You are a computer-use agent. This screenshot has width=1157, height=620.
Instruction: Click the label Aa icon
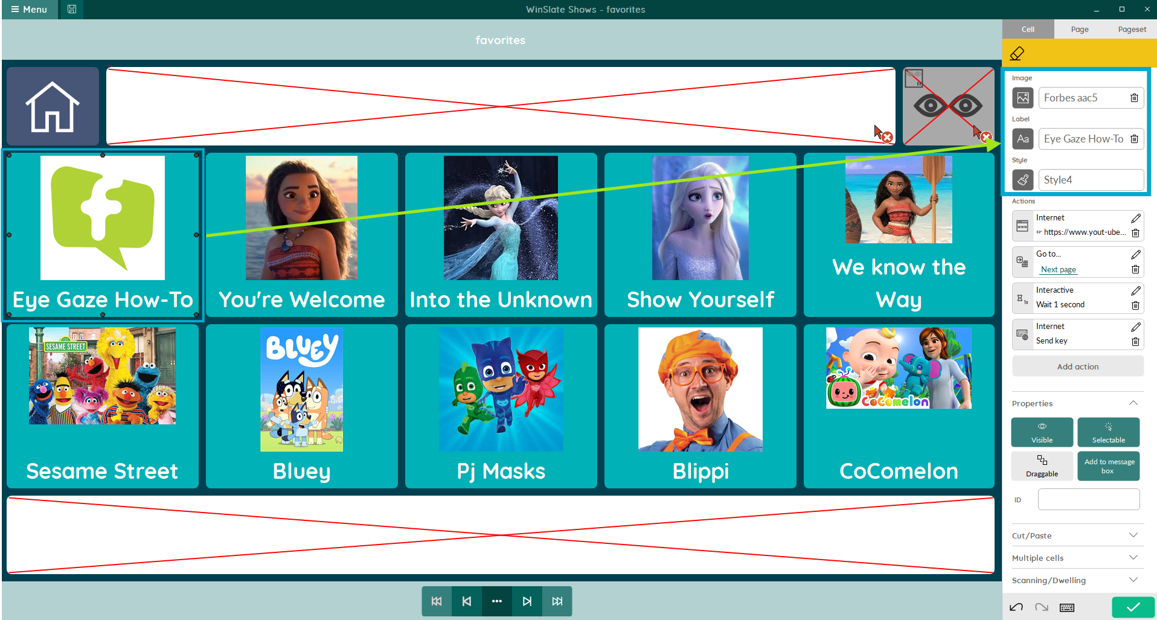pos(1023,139)
